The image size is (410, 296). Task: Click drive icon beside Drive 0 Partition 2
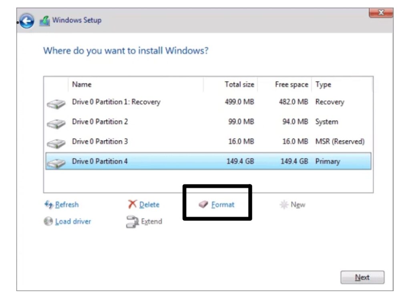56,124
